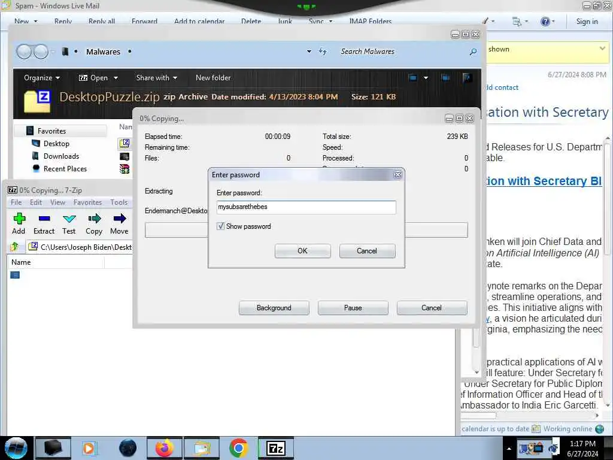The image size is (613, 460).
Task: Open the email's Secretary Bl headline link
Action: pos(544,181)
